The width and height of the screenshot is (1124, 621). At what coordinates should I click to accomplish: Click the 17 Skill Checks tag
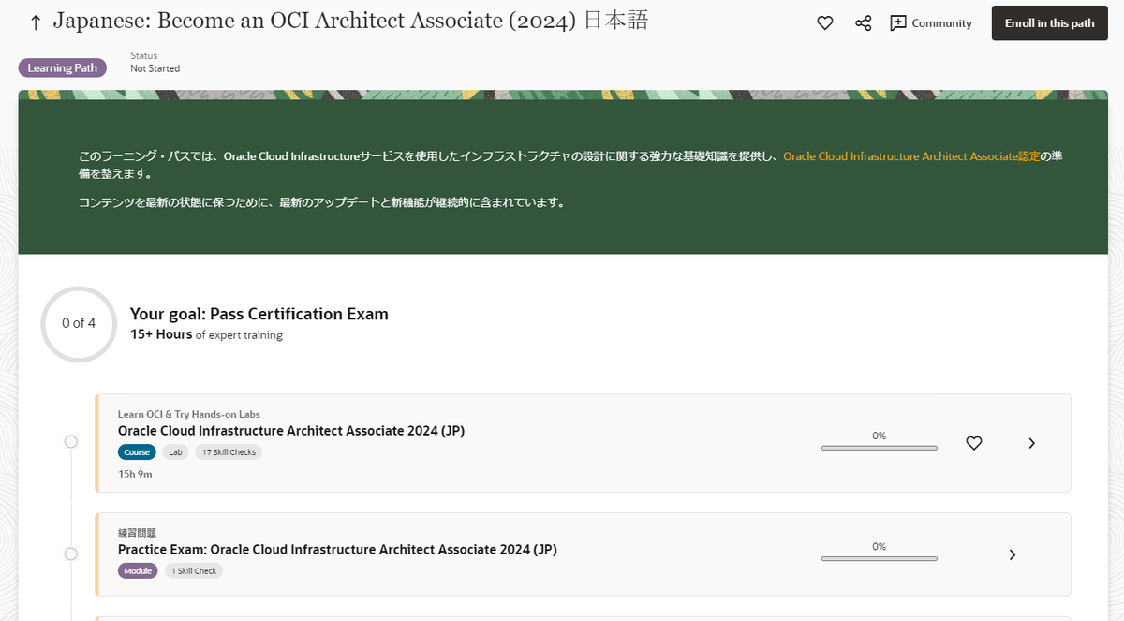(x=229, y=452)
